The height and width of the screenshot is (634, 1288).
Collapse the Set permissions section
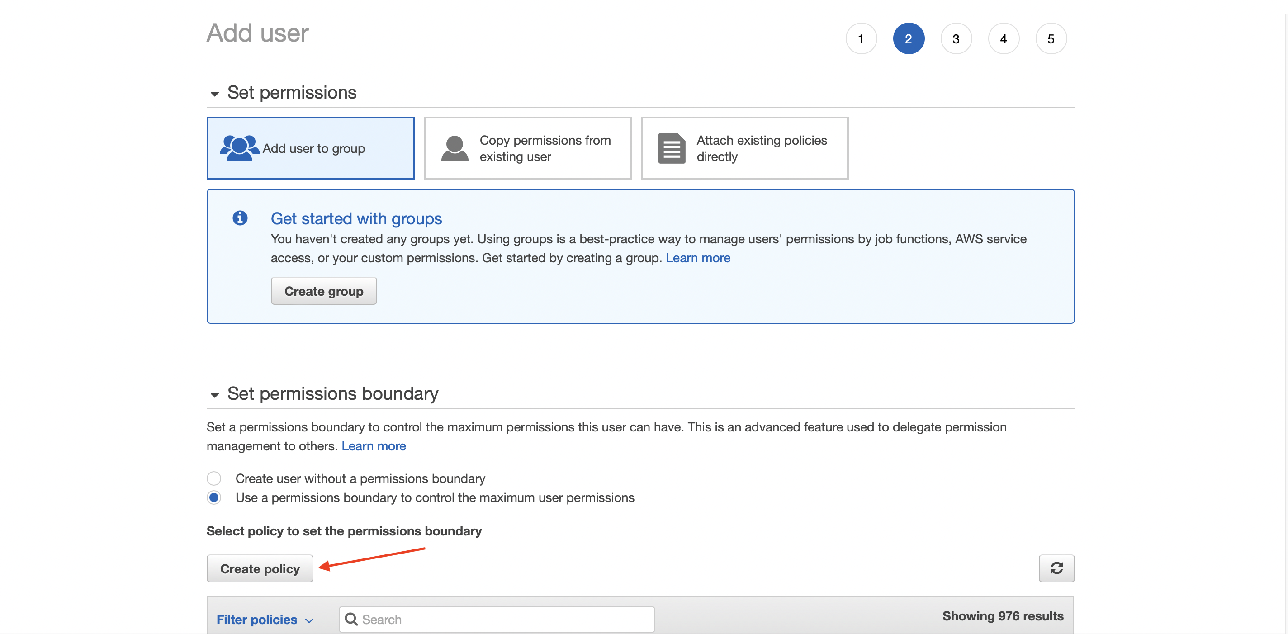pos(214,94)
